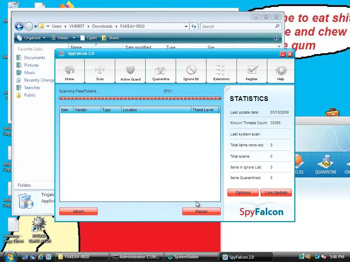
Task: Open Explorer recent pages dropdown arrow
Action: point(36,27)
